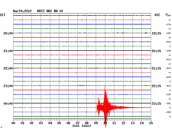Select minute 15 on the Zeit axis

pyautogui.click(x=151, y=123)
